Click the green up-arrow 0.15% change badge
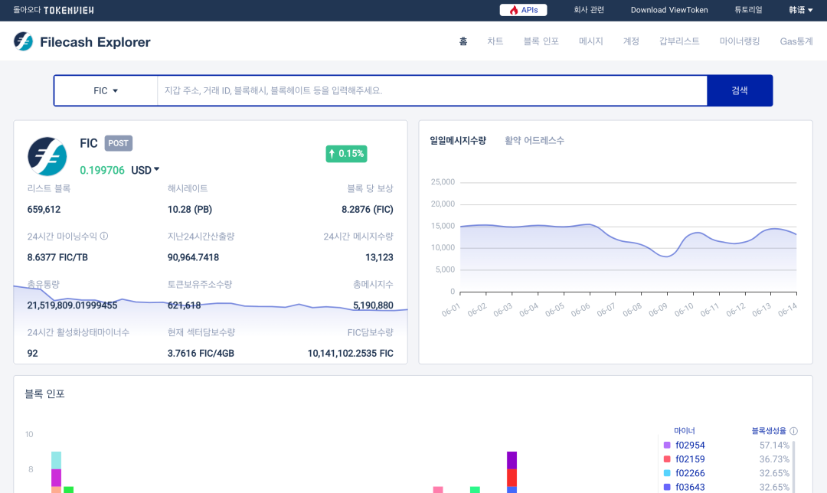Viewport: 827px width, 493px height. (x=346, y=153)
